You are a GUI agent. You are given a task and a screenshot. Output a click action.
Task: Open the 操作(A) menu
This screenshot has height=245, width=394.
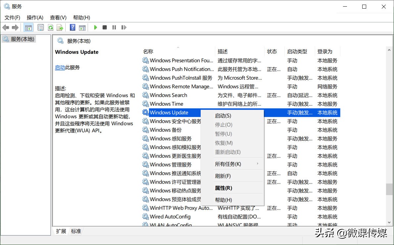[35, 17]
